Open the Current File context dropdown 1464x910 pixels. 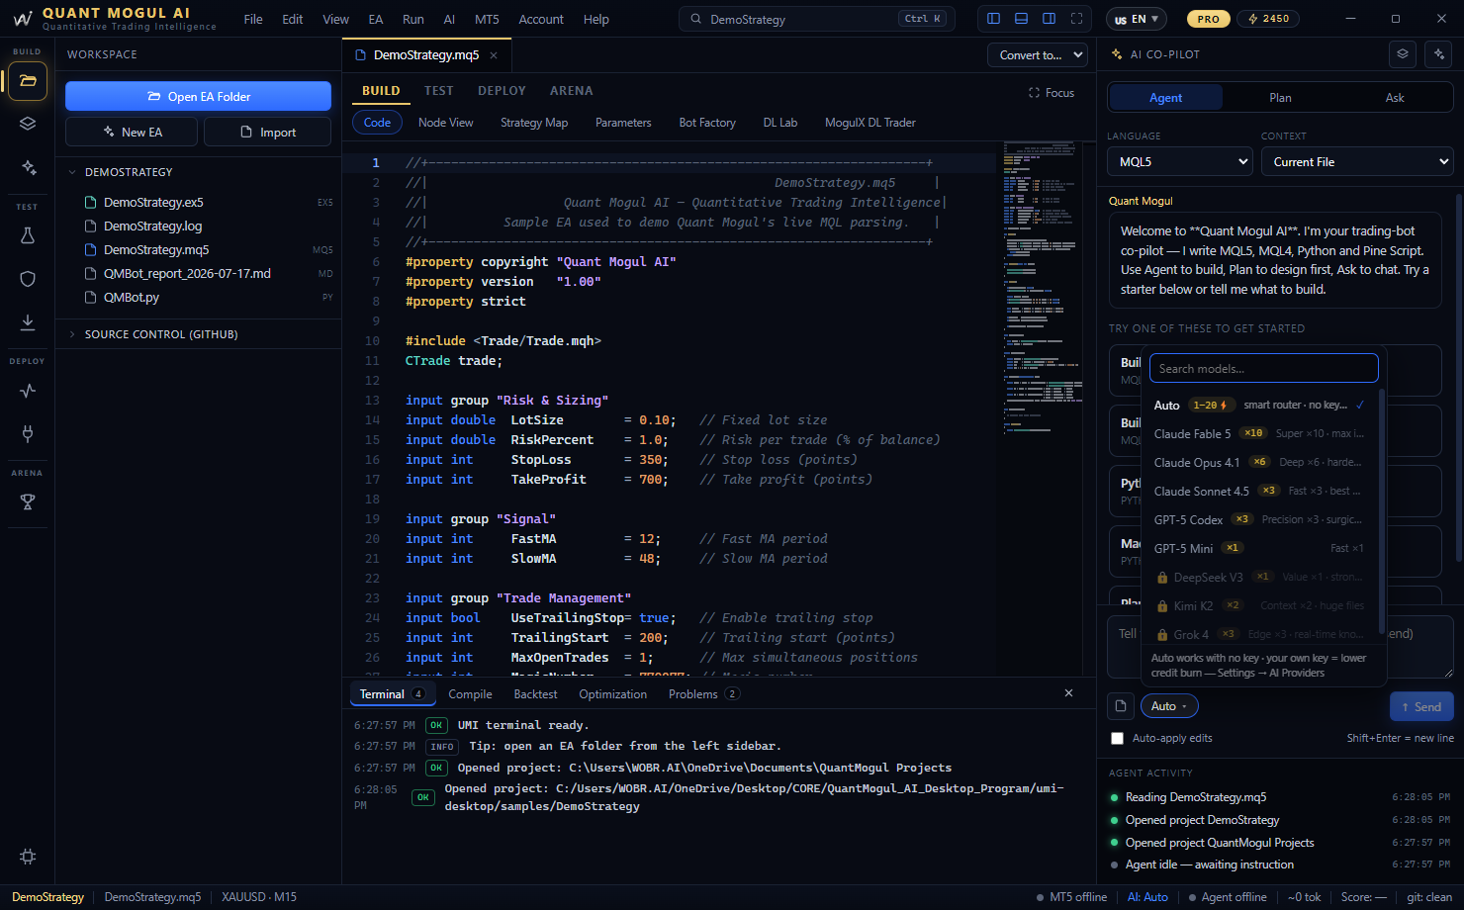(1357, 162)
